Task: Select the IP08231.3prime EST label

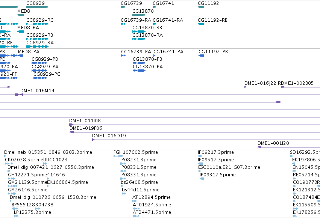Action: point(138,160)
